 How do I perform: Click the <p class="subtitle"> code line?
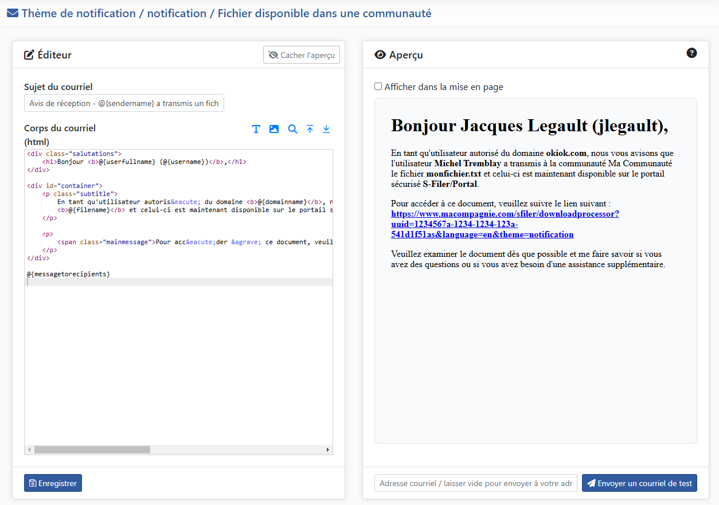point(80,194)
